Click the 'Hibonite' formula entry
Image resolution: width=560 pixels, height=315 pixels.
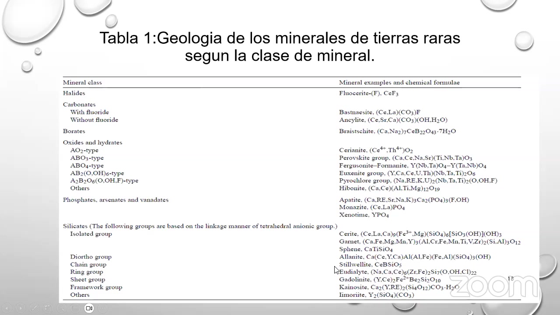(x=389, y=189)
